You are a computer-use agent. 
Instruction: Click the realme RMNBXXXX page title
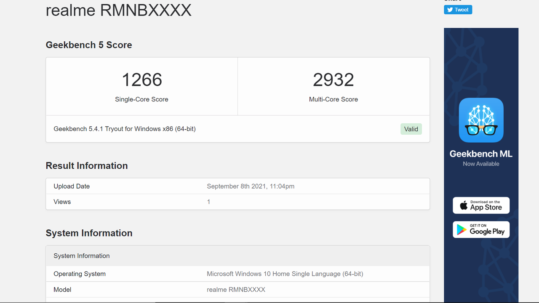(118, 10)
